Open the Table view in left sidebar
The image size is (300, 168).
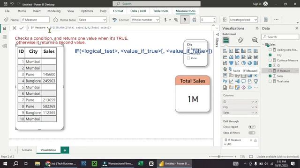5,37
